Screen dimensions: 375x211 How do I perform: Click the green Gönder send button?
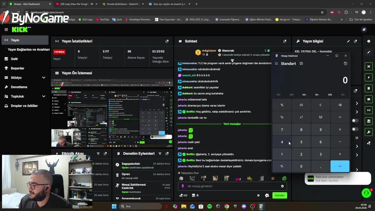pyautogui.click(x=279, y=195)
